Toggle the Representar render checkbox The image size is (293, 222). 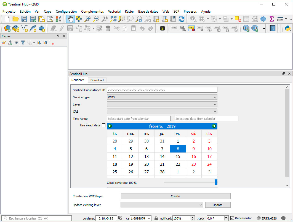232,218
